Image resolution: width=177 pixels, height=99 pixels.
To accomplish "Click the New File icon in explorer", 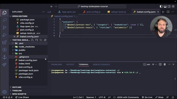I will pyautogui.click(x=32, y=40).
